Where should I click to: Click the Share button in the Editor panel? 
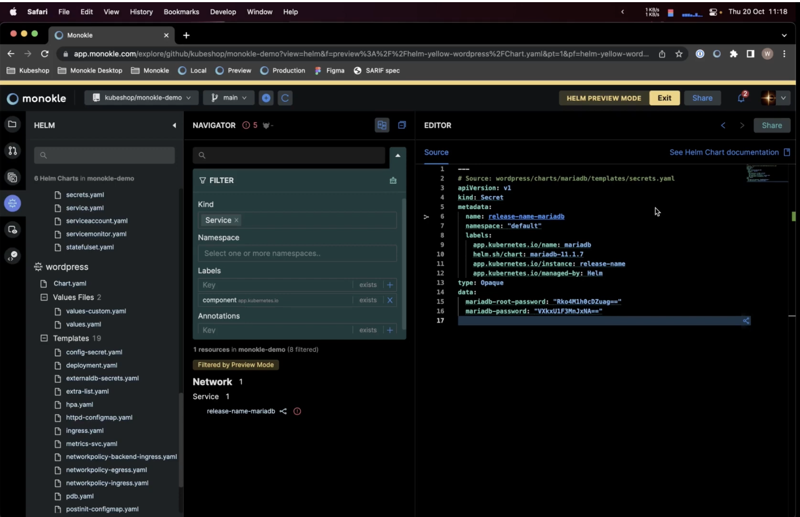click(x=771, y=125)
